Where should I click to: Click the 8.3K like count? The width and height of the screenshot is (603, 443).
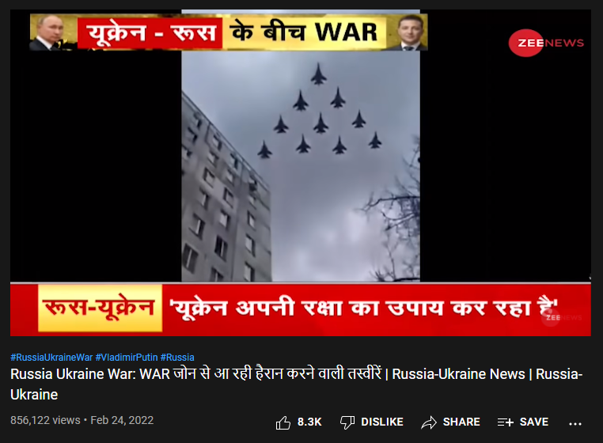(309, 422)
